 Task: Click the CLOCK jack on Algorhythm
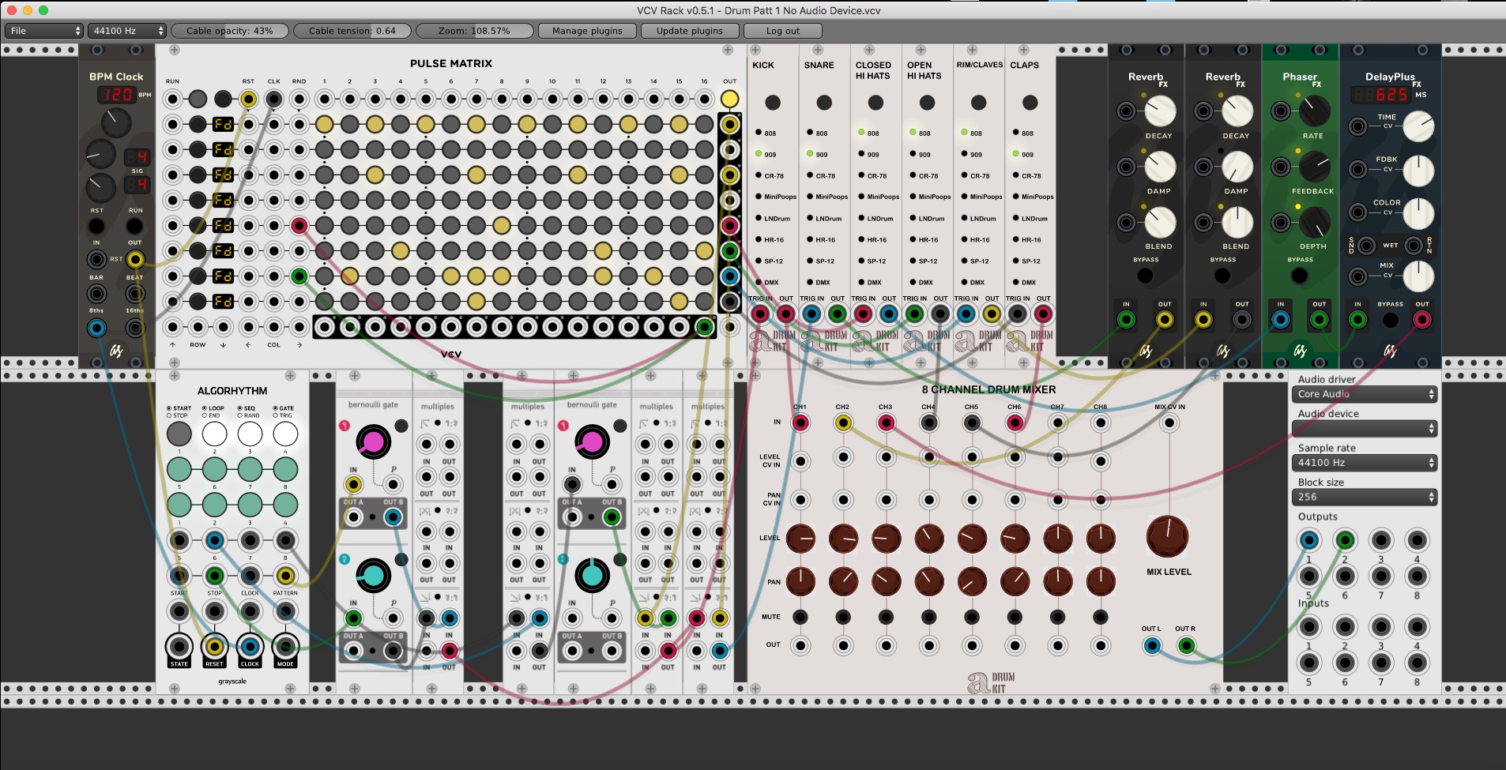pyautogui.click(x=250, y=647)
